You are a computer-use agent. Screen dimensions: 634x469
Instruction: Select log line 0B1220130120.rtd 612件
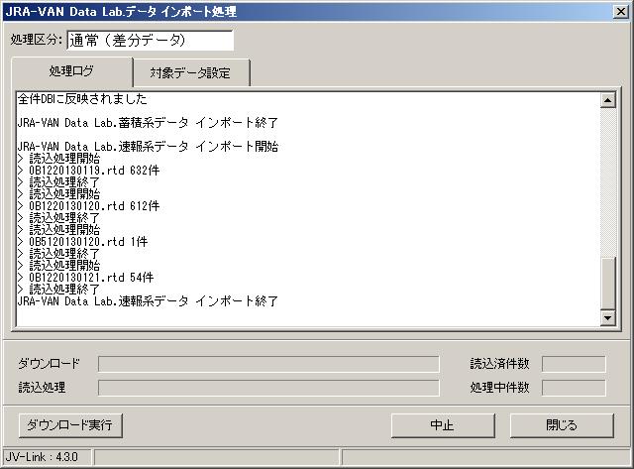88,206
